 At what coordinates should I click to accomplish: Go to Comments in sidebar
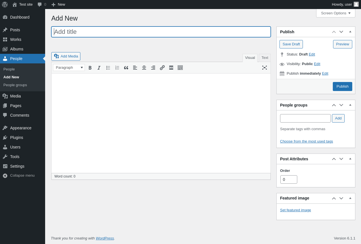click(23, 115)
